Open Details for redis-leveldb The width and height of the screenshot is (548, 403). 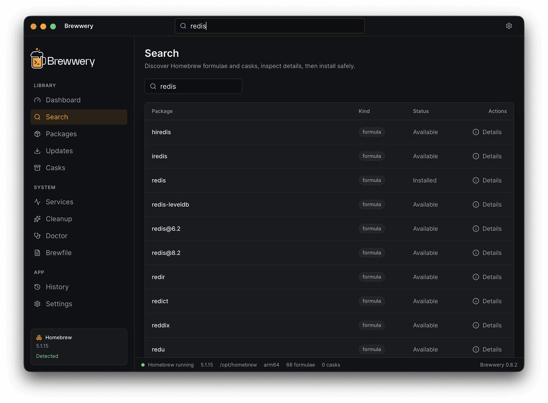pyautogui.click(x=487, y=204)
